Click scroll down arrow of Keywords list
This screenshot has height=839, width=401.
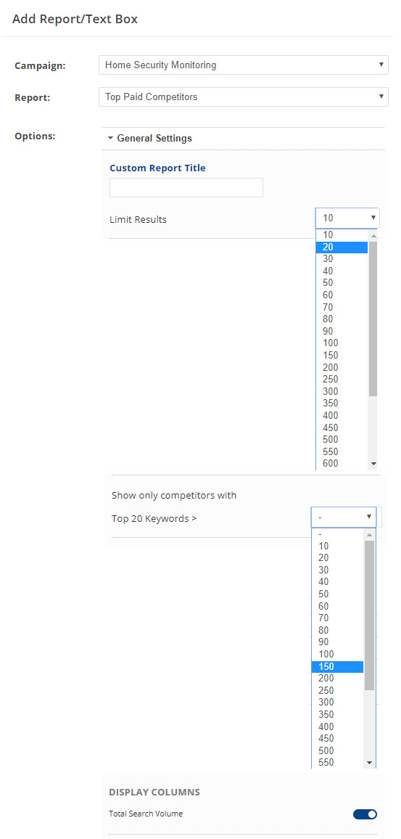click(x=369, y=762)
